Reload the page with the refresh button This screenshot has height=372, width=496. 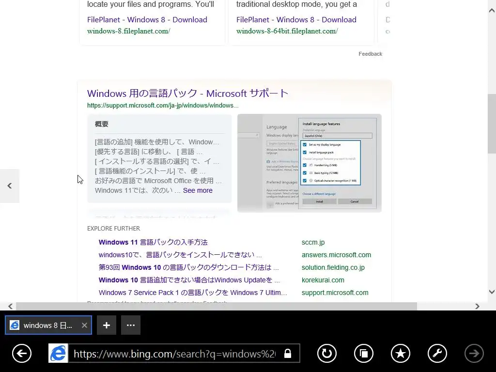[327, 353]
